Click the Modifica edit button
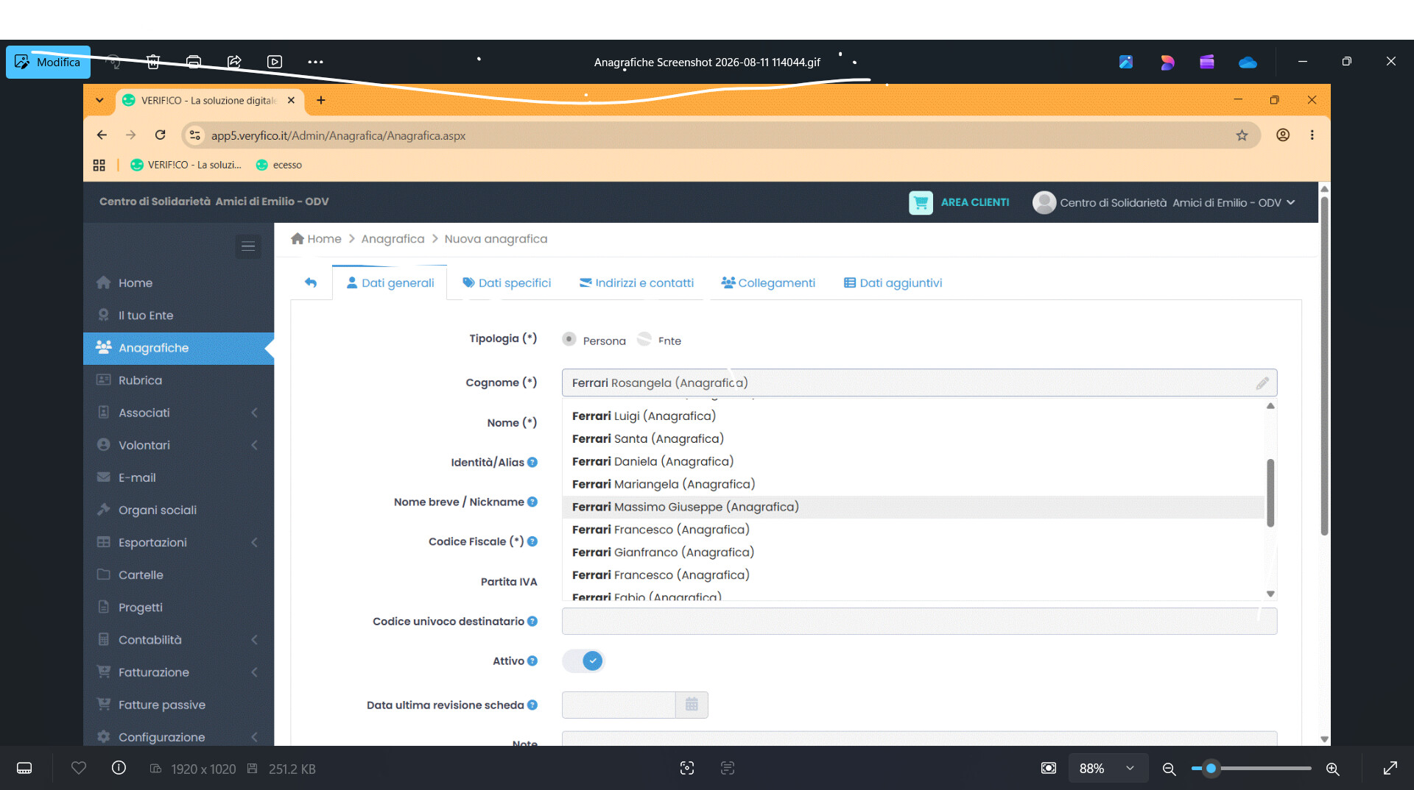The image size is (1414, 790). click(48, 62)
